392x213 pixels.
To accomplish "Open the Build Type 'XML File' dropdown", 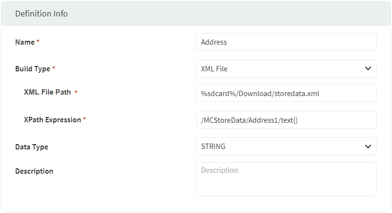I will pos(286,69).
